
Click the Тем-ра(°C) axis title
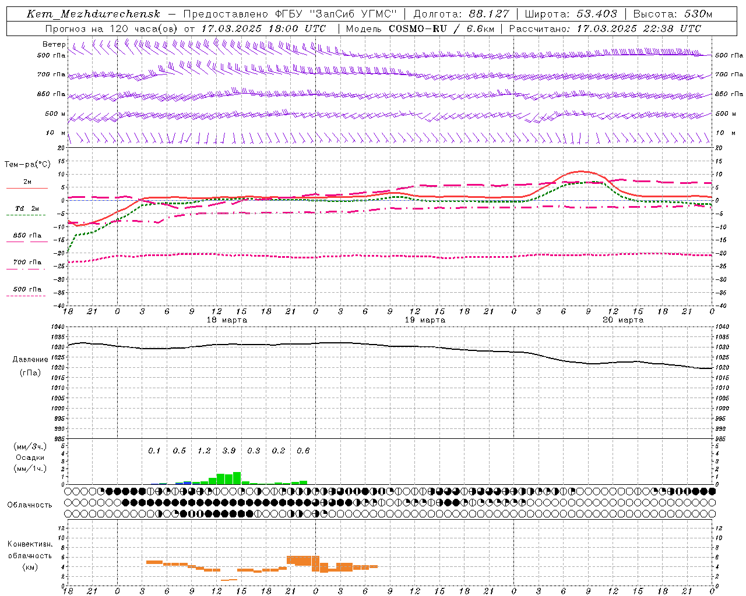tap(27, 165)
